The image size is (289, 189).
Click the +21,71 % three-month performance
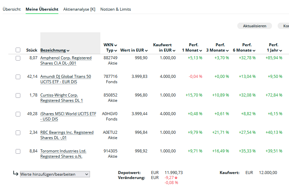click(x=221, y=132)
